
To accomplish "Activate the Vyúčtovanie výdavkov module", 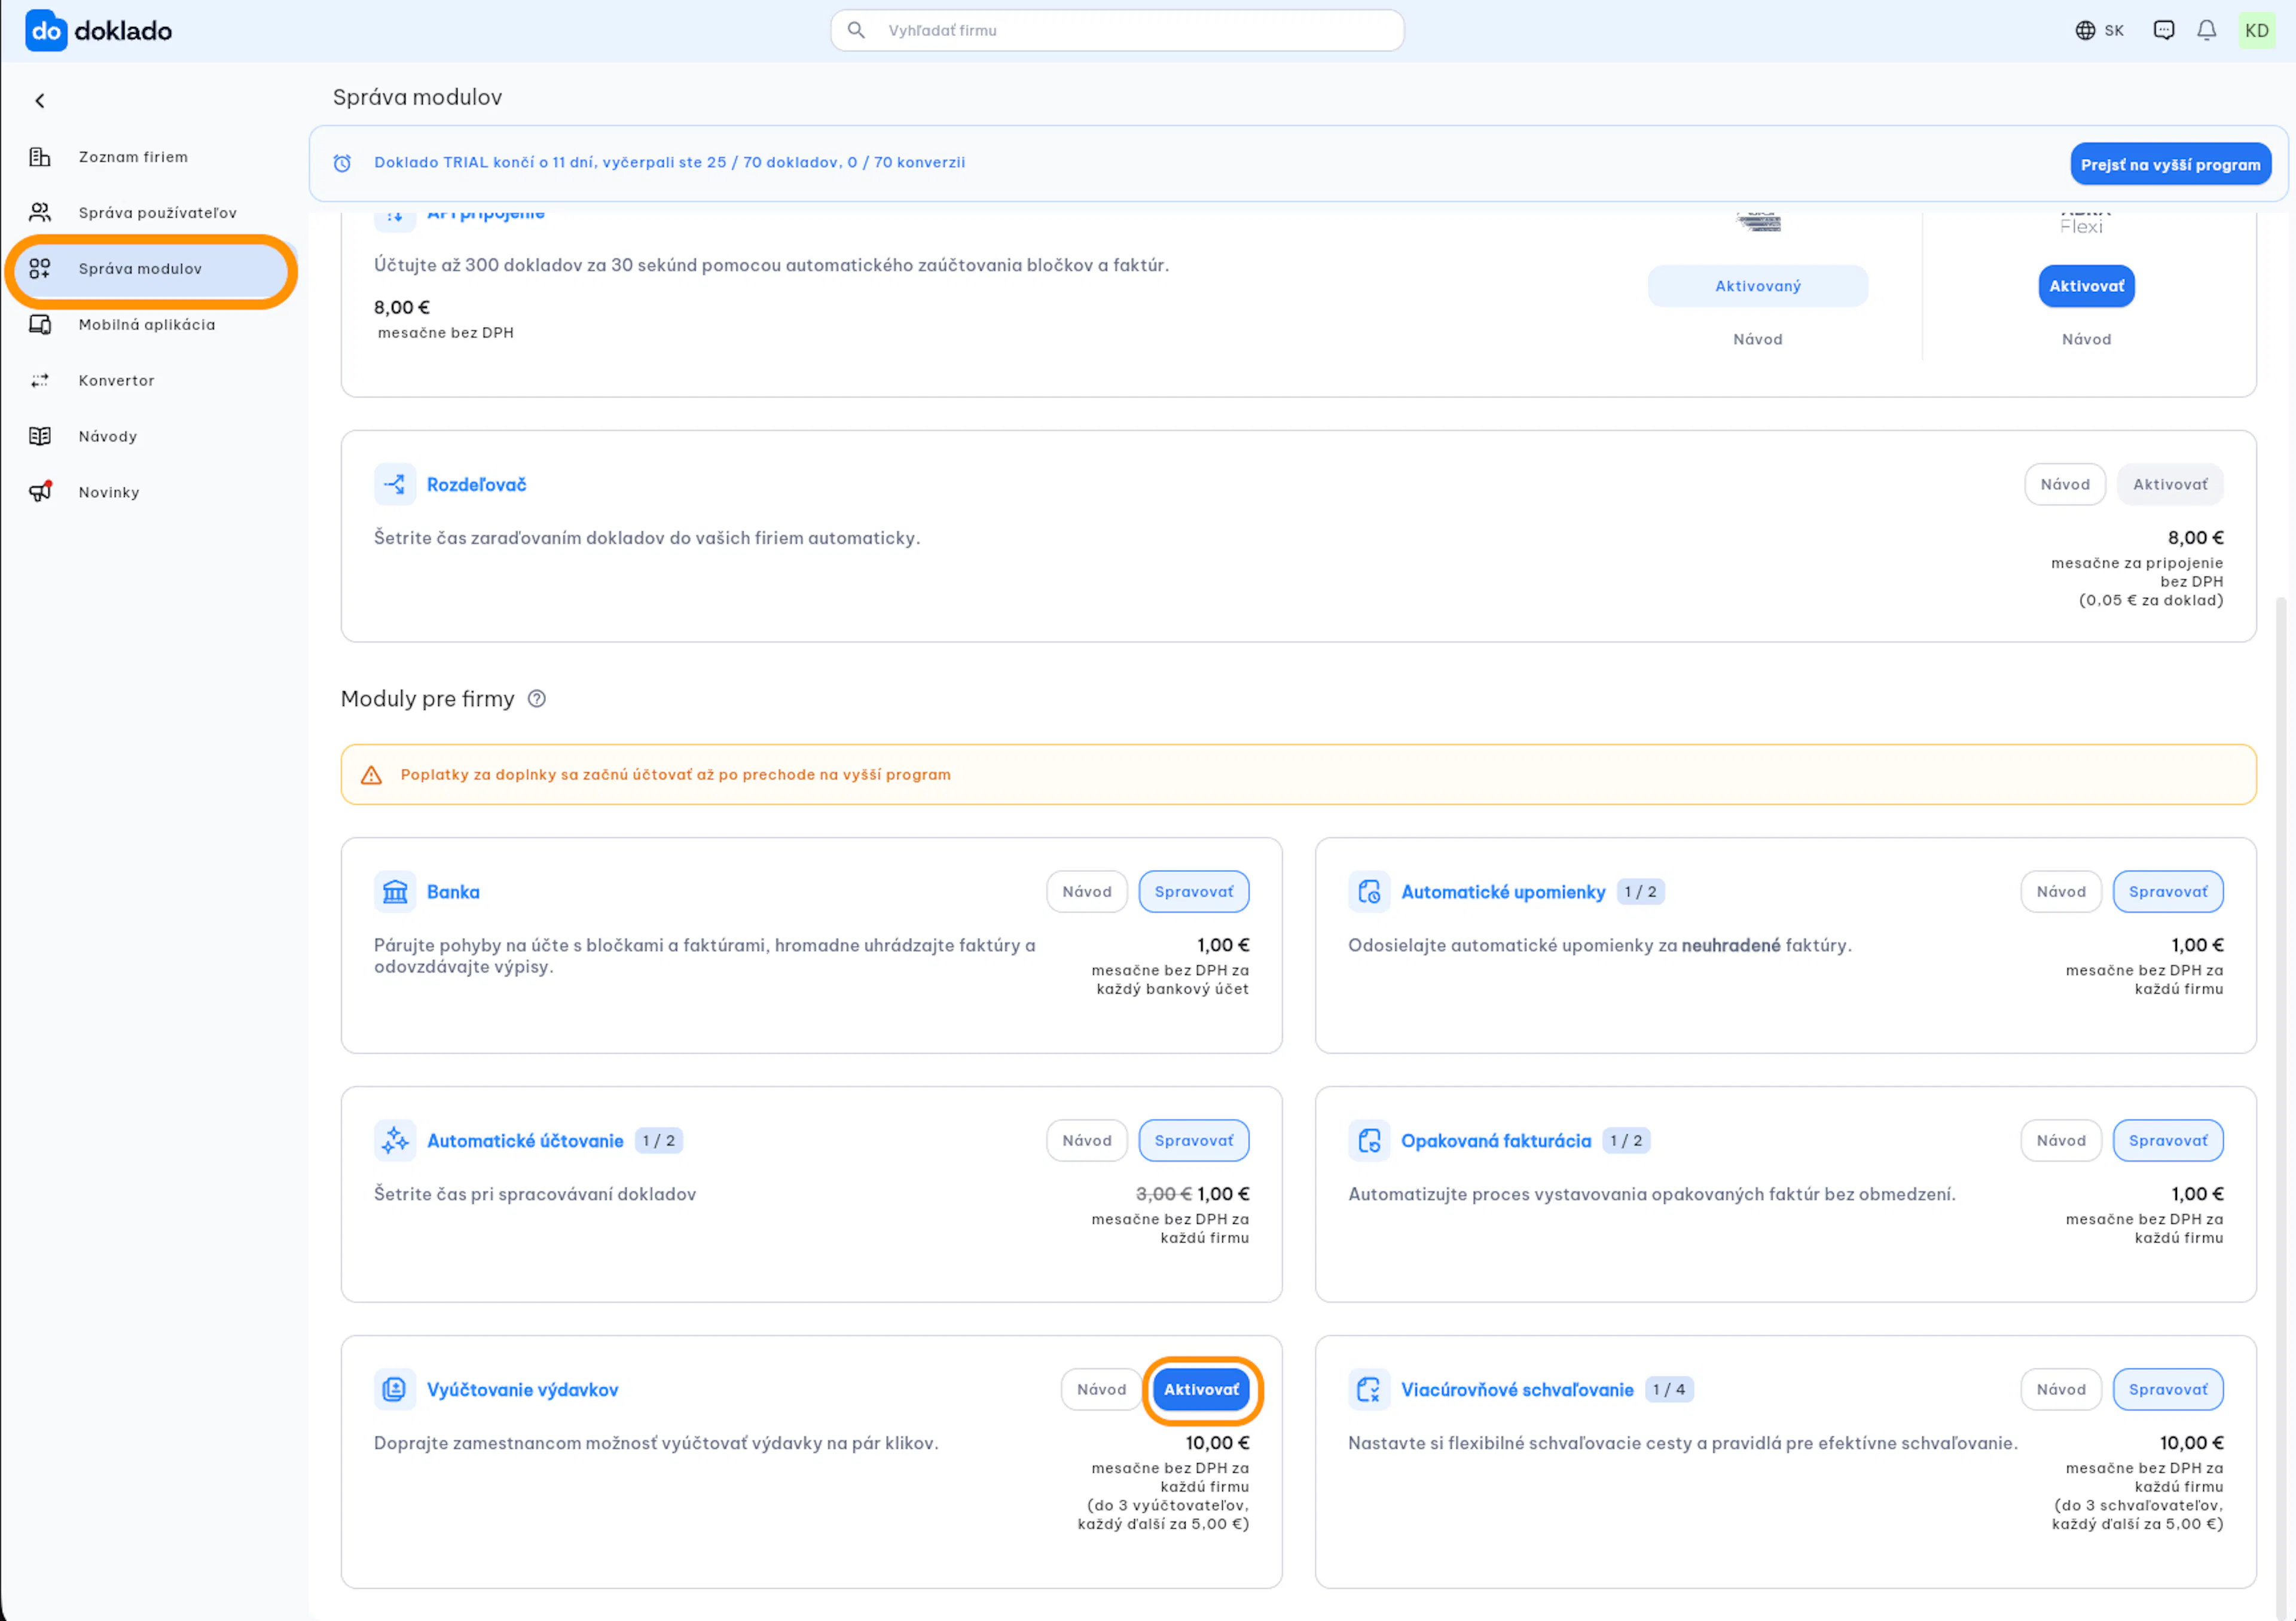I will tap(1201, 1390).
